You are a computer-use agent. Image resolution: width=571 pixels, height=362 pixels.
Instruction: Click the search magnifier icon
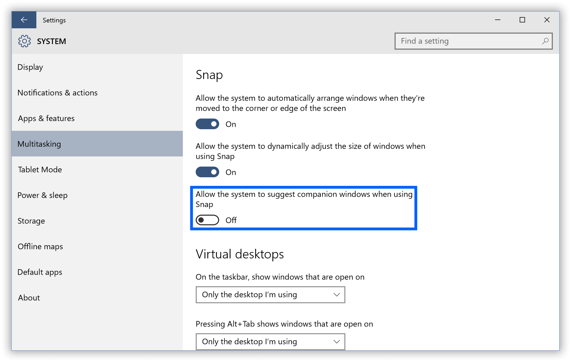545,41
